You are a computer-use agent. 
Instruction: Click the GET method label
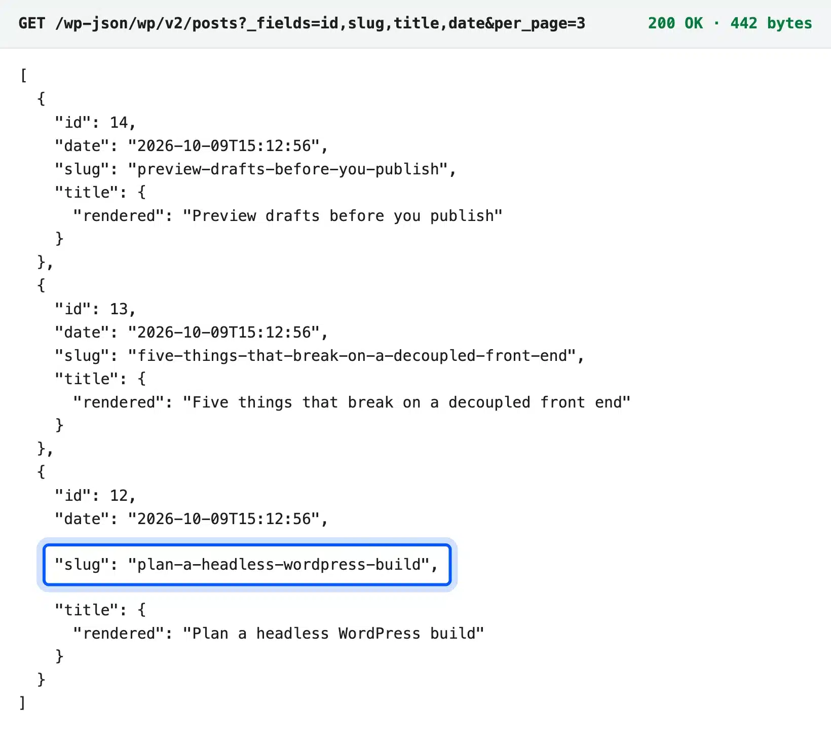(32, 23)
